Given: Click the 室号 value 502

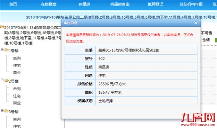Looking at the screenshot, I should pos(101,58).
